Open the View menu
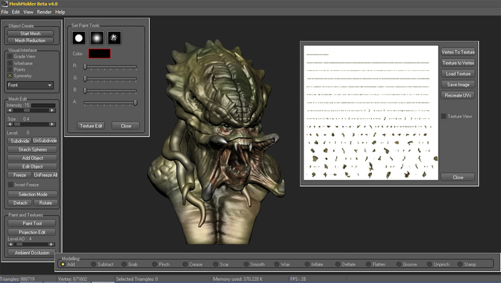The image size is (501, 283). [28, 12]
